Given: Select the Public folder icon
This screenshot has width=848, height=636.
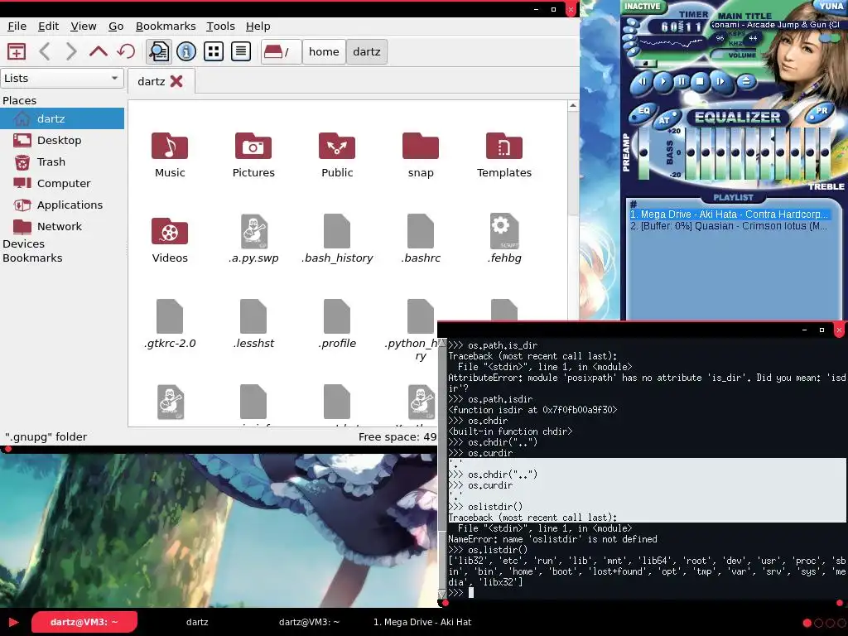Looking at the screenshot, I should [337, 146].
